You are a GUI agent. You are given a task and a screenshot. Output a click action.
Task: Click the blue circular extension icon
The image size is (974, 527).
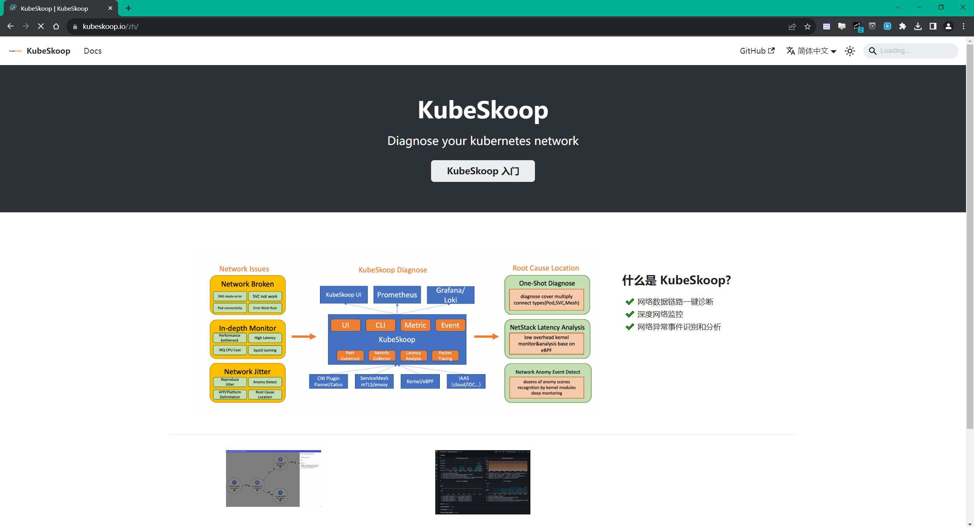(887, 26)
